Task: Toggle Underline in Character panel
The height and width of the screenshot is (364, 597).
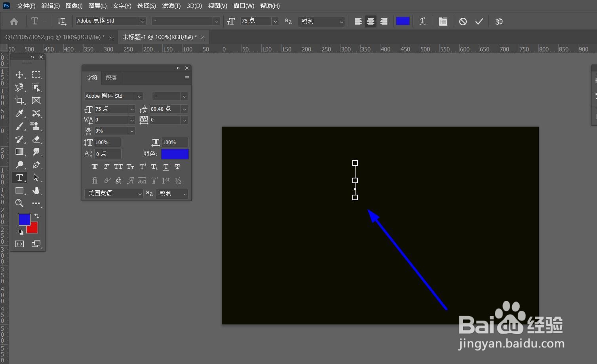Action: click(x=166, y=167)
